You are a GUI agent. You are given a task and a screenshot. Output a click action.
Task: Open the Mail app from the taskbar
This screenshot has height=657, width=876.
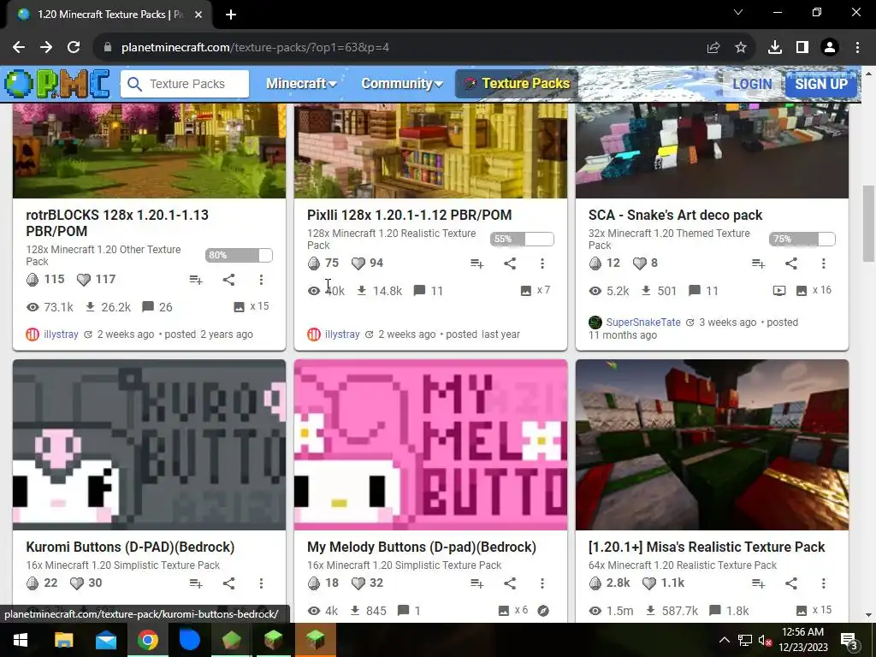[105, 640]
